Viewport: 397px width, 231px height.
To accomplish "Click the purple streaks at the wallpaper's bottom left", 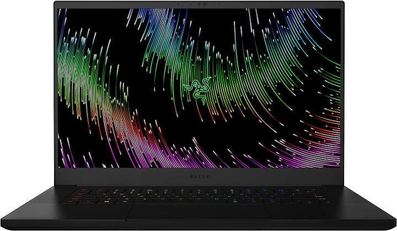I will pyautogui.click(x=83, y=154).
